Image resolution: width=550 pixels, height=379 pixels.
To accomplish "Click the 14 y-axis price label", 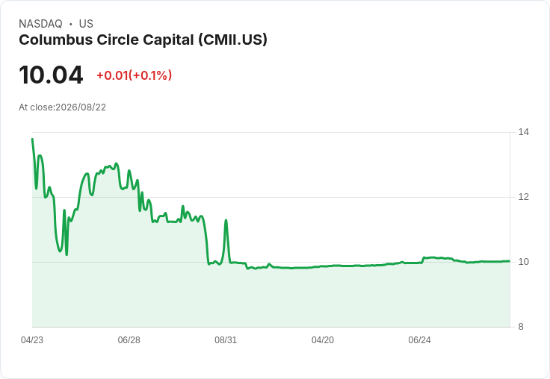I will click(x=523, y=132).
